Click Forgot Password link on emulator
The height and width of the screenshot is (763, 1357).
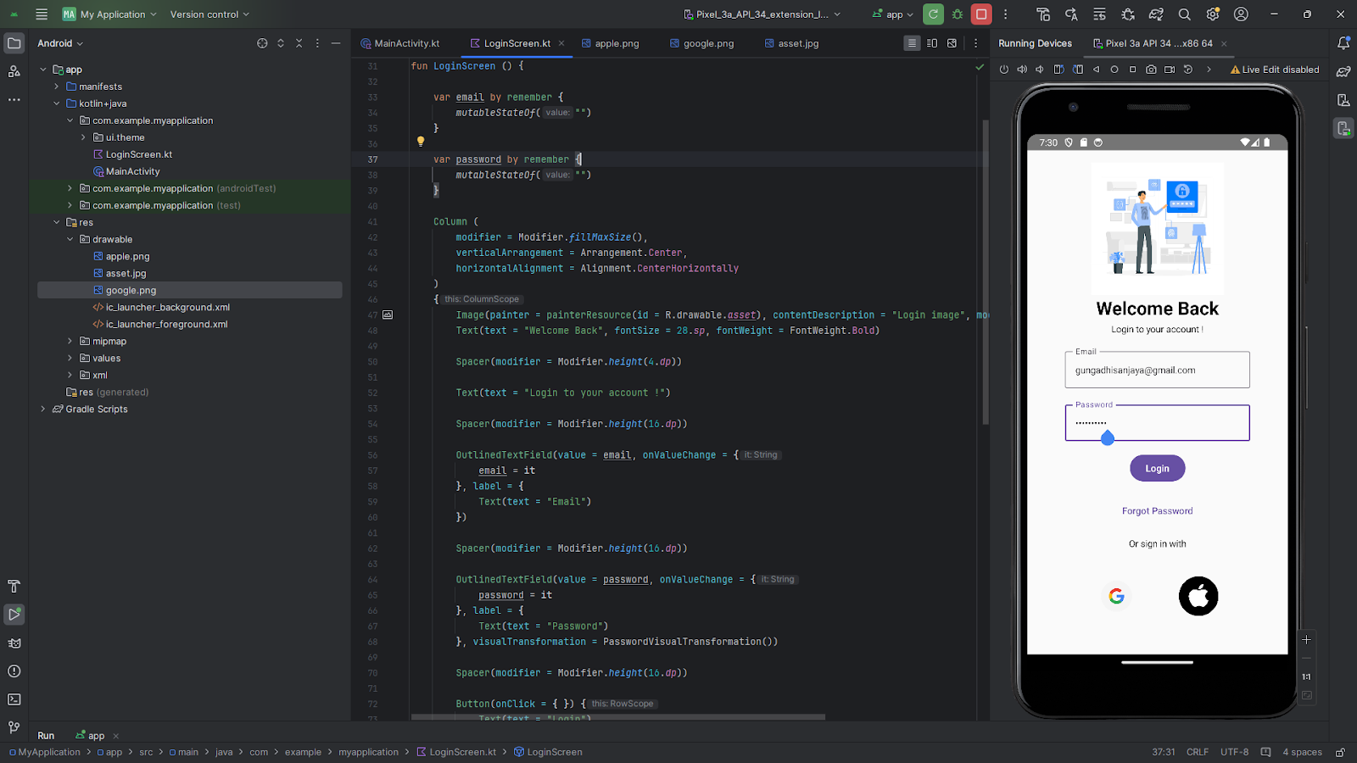coord(1157,511)
